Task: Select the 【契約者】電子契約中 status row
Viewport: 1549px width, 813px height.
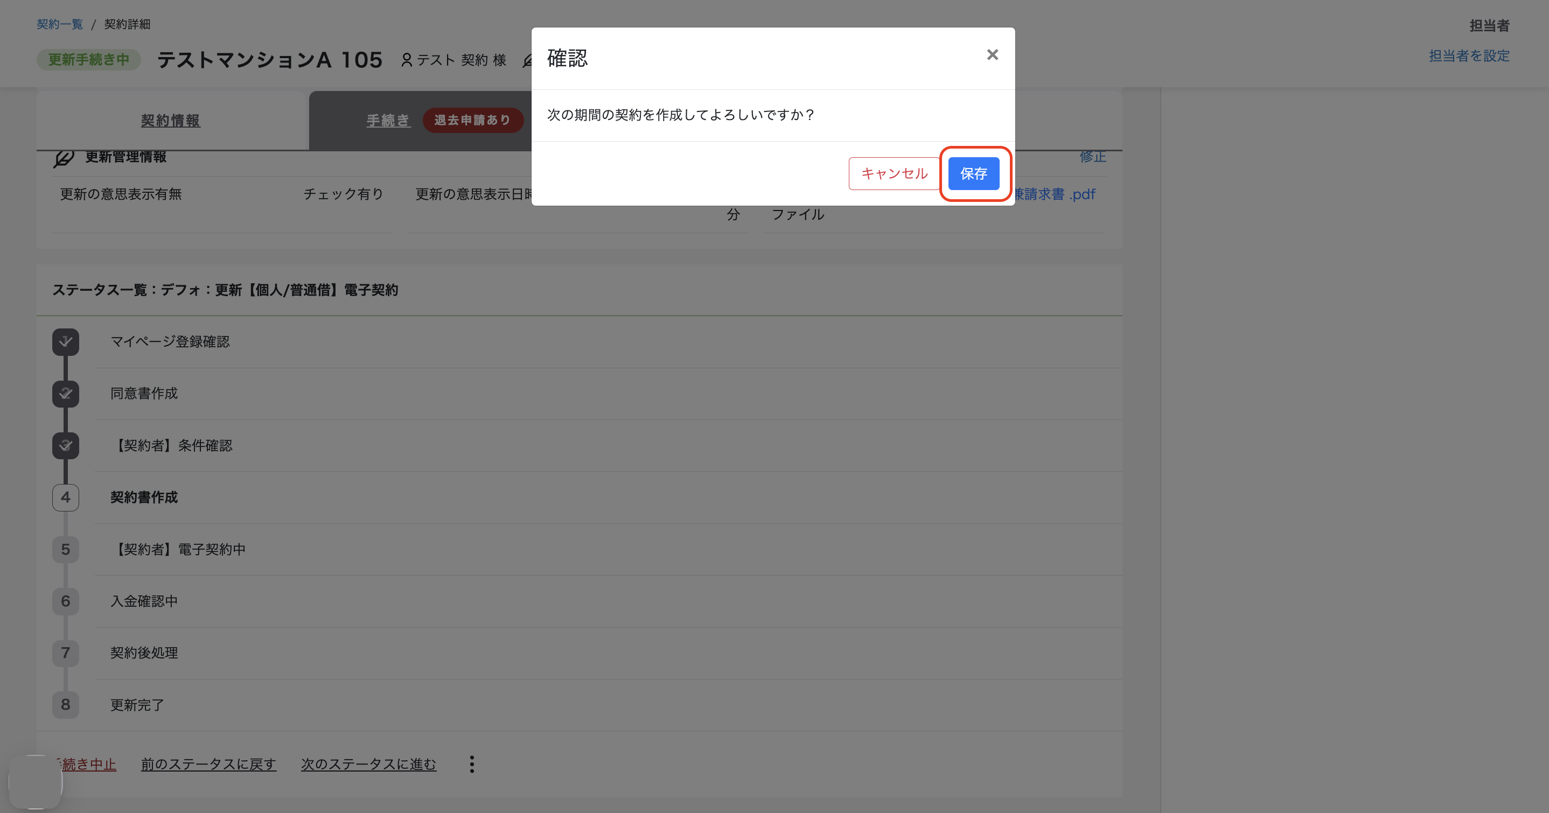Action: [608, 550]
